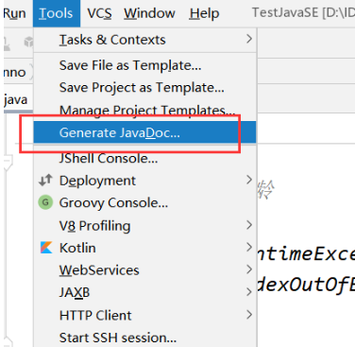The image size is (355, 347).
Task: Expand the JAXB submenu arrow
Action: 249,292
